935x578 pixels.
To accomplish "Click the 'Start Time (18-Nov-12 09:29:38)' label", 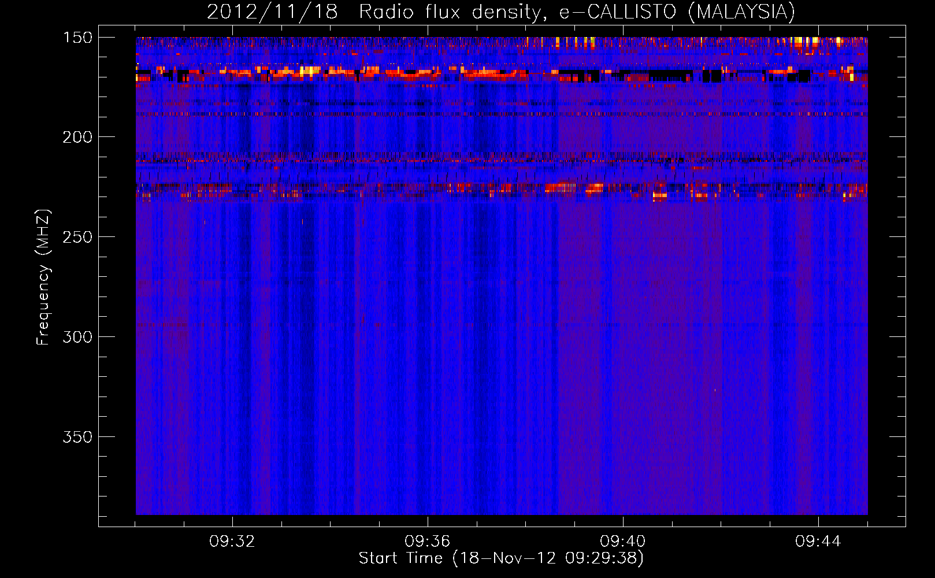I will pyautogui.click(x=501, y=558).
